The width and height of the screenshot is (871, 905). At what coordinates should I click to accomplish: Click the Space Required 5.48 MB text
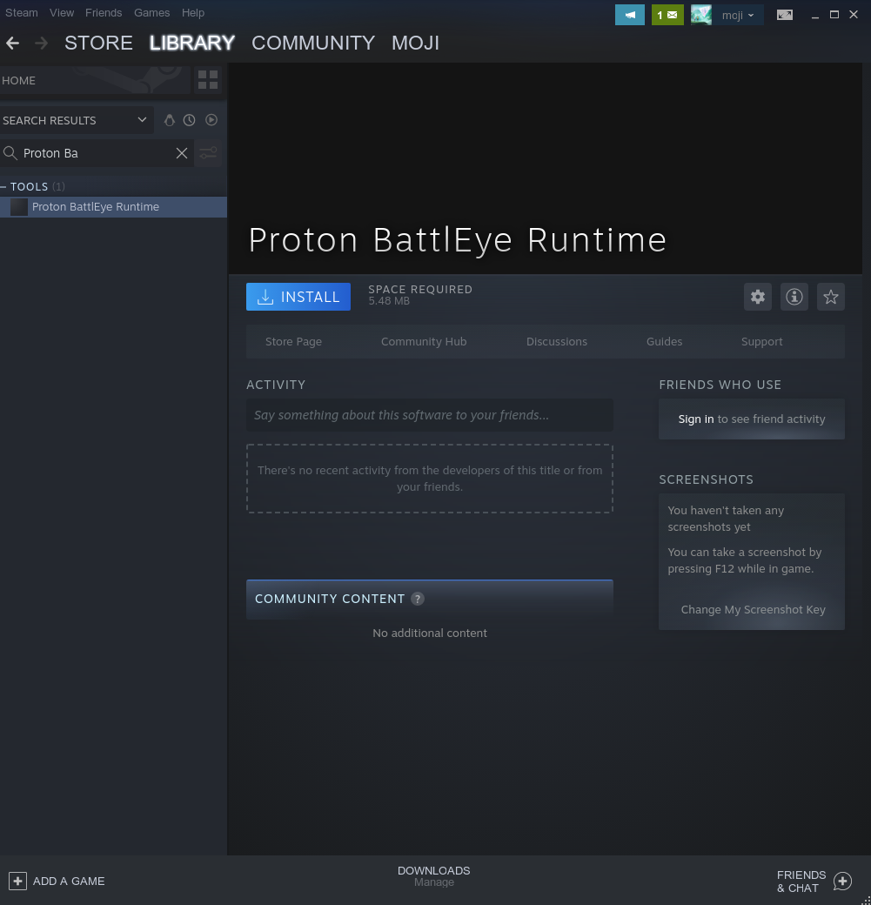[x=420, y=295]
